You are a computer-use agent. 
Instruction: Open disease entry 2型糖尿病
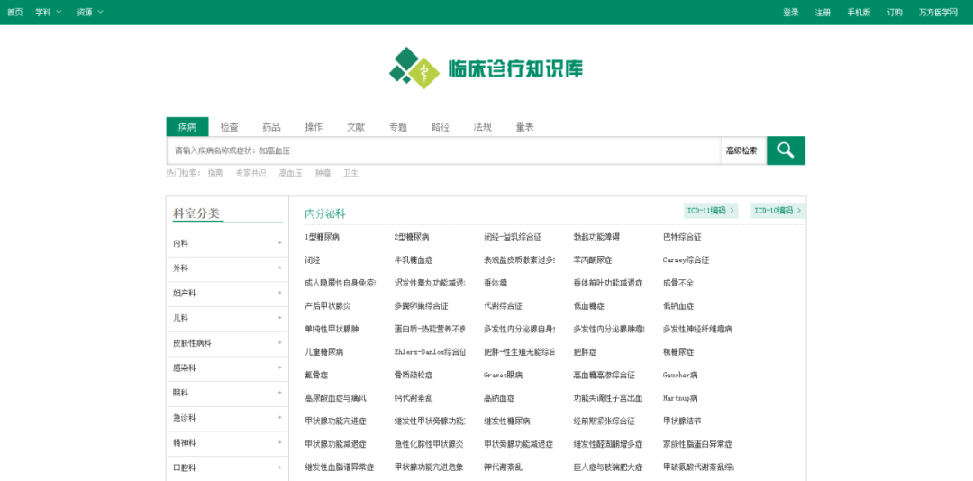(412, 237)
